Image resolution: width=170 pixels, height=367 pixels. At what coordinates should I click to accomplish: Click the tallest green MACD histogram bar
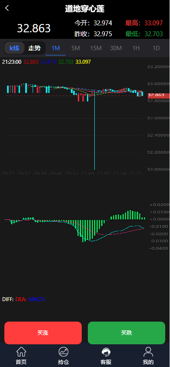83,231
